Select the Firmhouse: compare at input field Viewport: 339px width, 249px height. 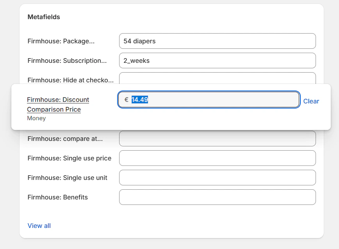(x=217, y=139)
